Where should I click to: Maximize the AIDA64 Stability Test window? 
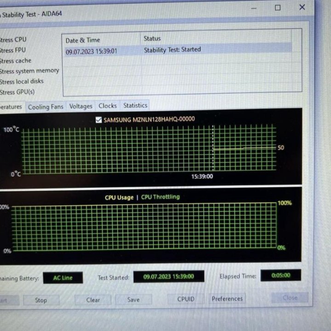point(278,8)
